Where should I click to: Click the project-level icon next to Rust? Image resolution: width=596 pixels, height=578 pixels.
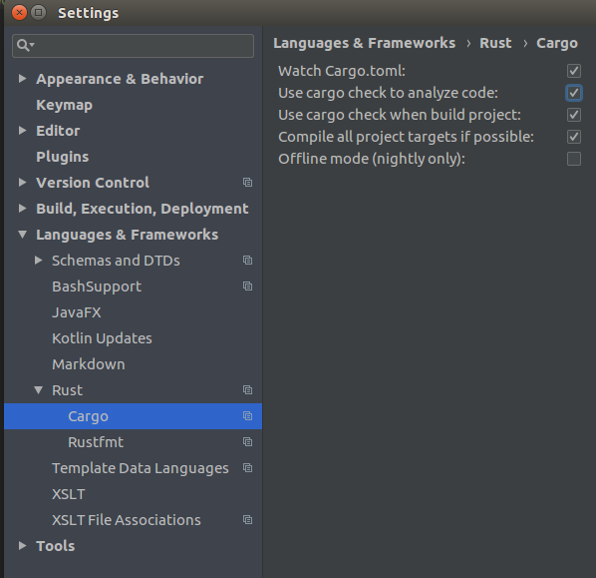coord(247,390)
